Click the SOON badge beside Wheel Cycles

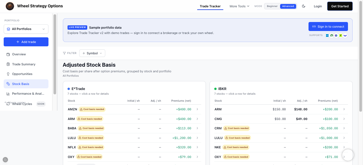point(41,104)
